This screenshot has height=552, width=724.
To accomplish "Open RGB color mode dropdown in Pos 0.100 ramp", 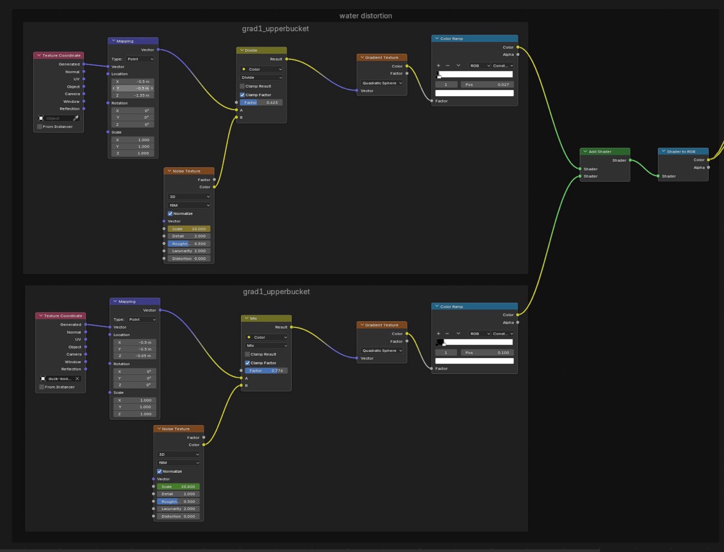I will click(x=479, y=334).
